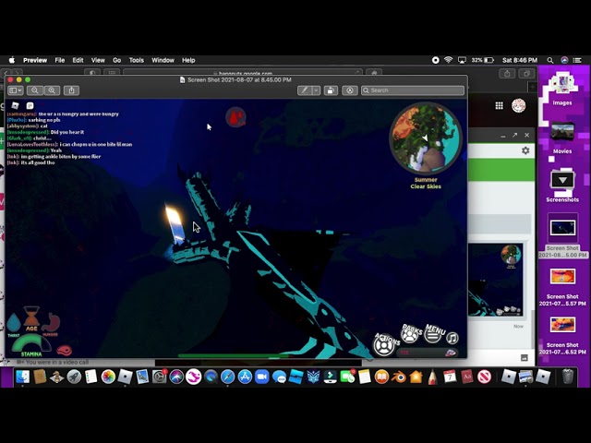Open the Tools menu

136,60
